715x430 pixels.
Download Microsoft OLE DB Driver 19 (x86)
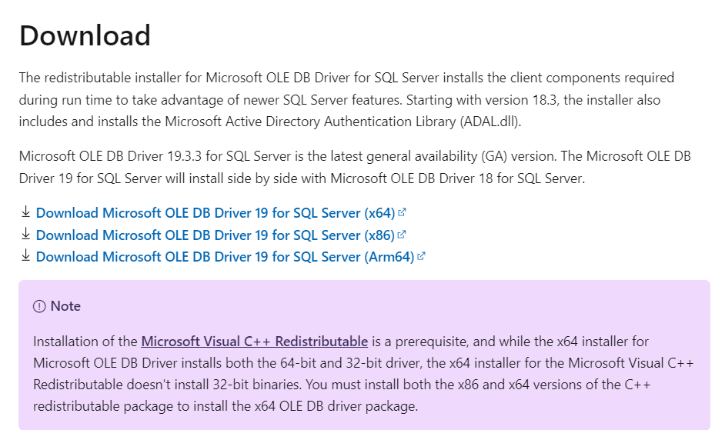tap(216, 235)
